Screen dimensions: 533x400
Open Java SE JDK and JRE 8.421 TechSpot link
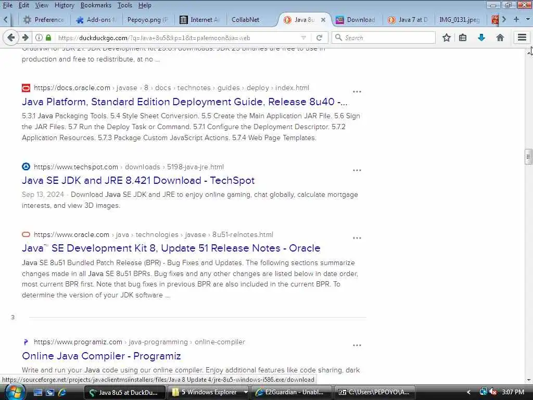coord(138,180)
